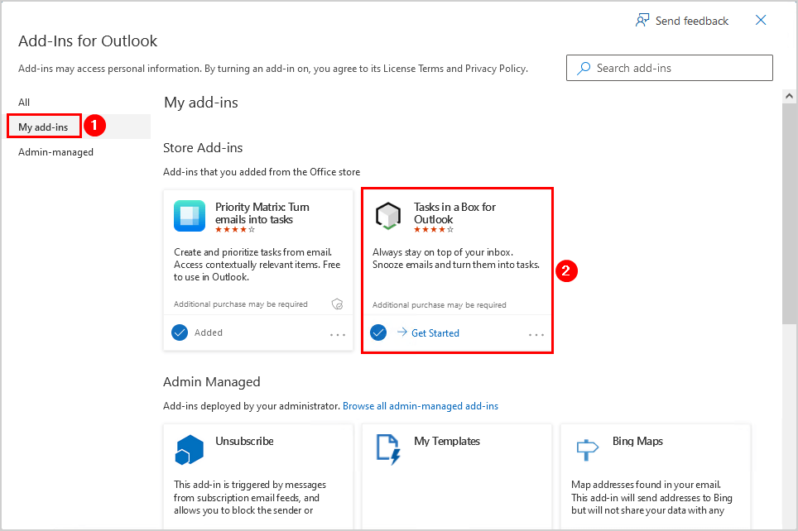
Task: Click the magnifier icon in search box
Action: pyautogui.click(x=584, y=69)
